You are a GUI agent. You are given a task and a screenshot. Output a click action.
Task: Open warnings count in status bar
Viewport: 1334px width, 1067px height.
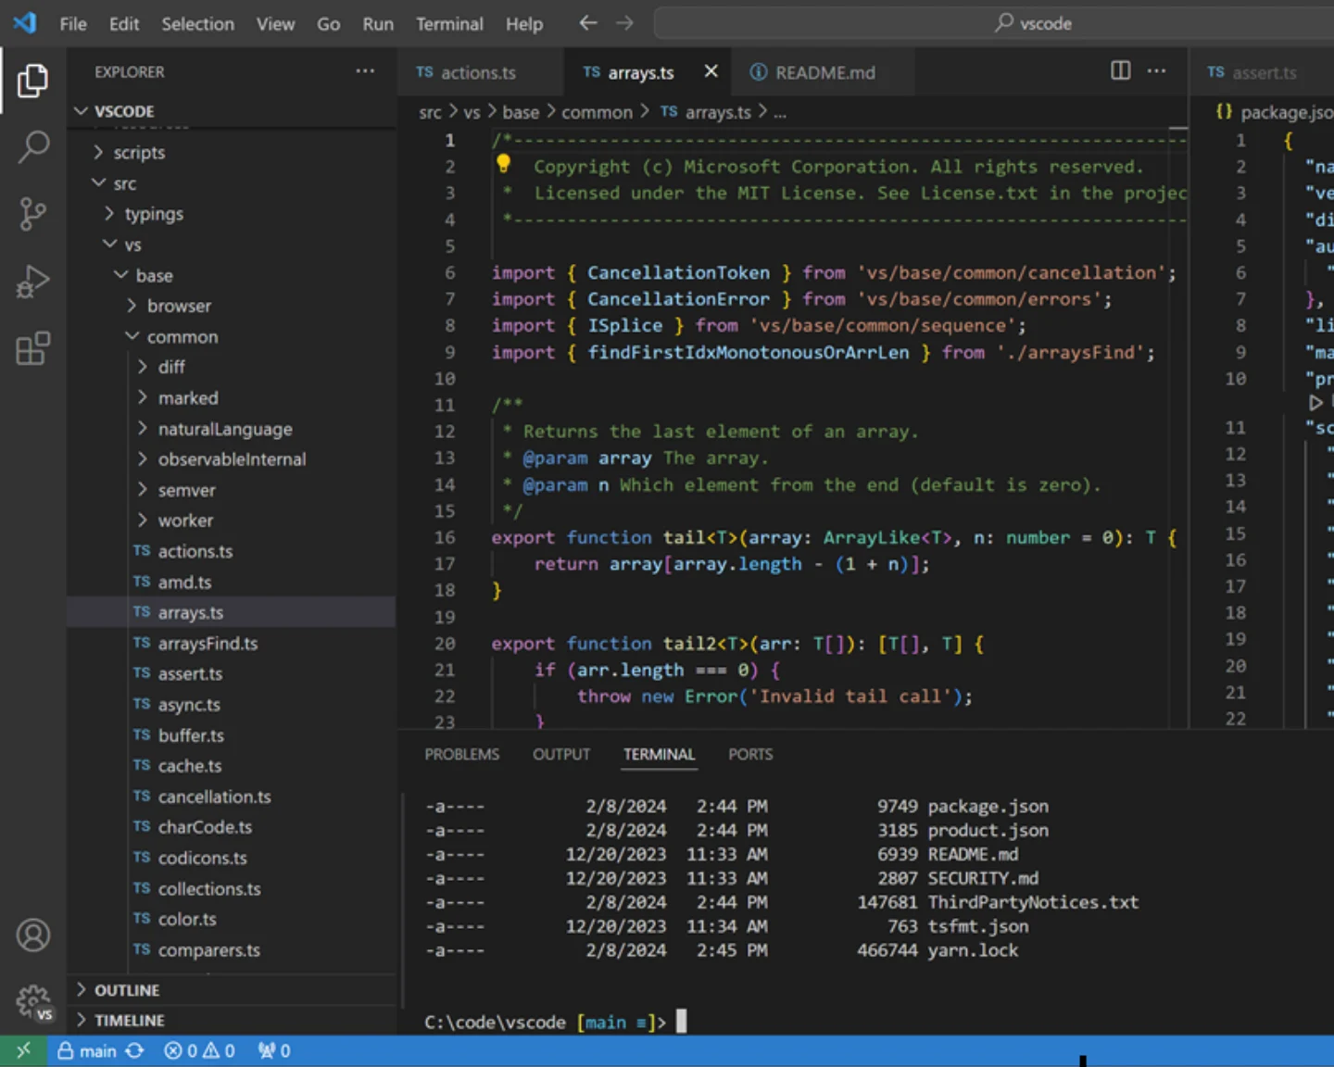click(x=219, y=1050)
